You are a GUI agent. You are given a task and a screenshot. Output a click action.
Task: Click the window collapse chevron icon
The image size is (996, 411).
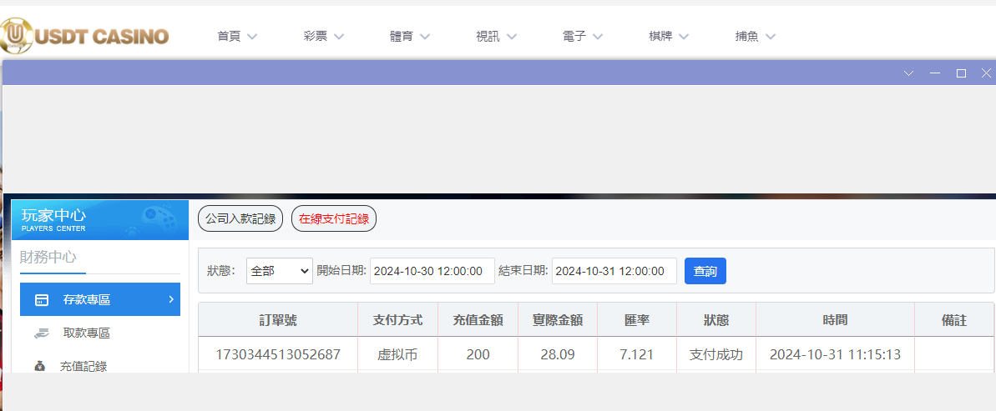pos(909,73)
